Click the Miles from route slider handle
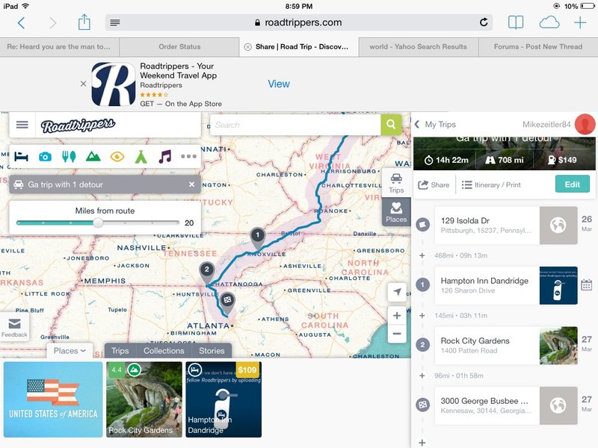Screen dimensions: 598x448 tap(98, 223)
